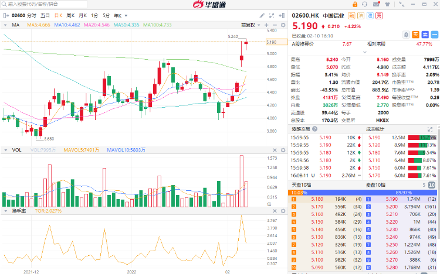Expand the 成交统计 panel icon

[429, 129]
